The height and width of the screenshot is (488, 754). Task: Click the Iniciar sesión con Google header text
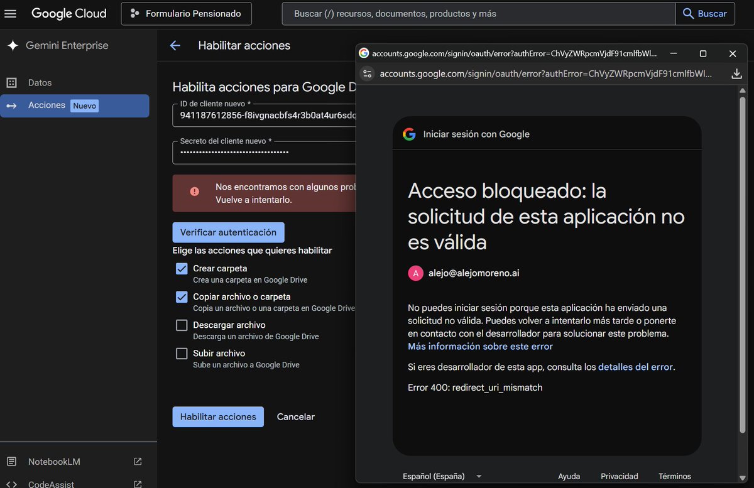tap(476, 134)
